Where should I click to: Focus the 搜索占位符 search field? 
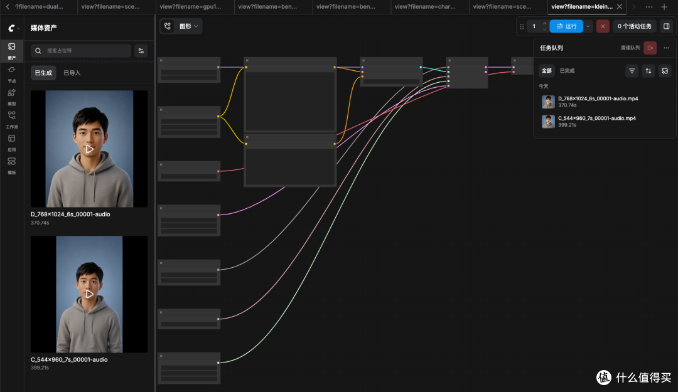(81, 51)
